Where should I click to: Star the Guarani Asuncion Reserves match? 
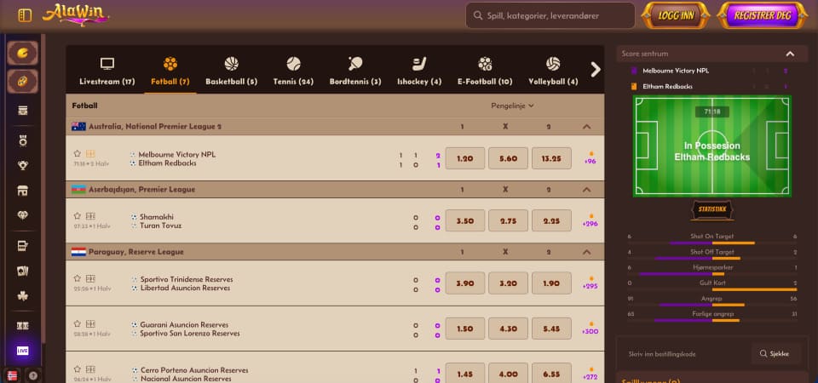(x=78, y=324)
